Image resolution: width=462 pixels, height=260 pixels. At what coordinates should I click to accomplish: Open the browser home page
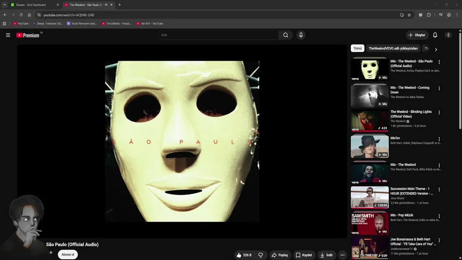coord(29,15)
